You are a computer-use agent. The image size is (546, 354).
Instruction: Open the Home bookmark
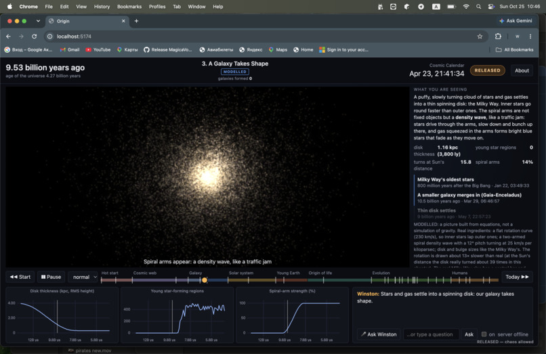tap(303, 50)
